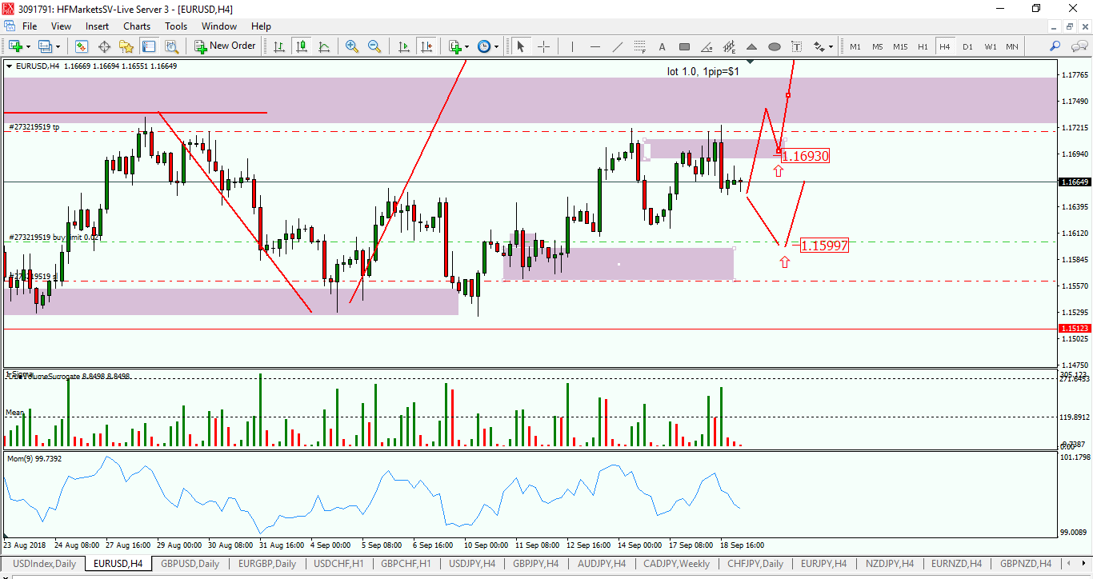Toggle chart shift button
Viewport: 1093px width, 579px height.
426,46
